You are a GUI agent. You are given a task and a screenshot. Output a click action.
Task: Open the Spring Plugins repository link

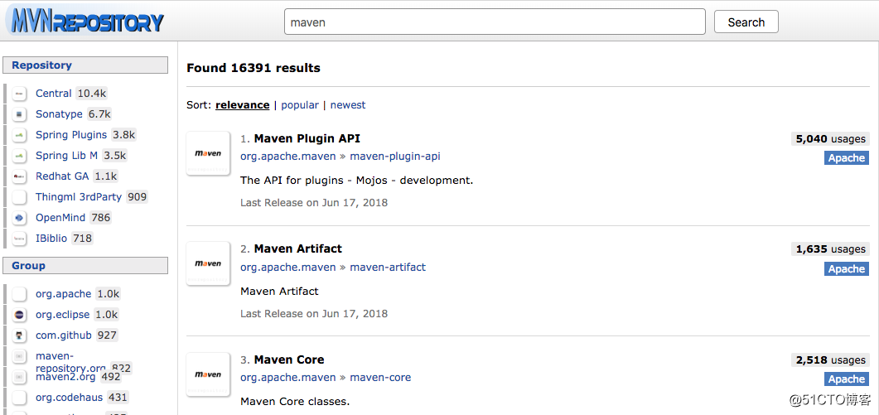click(71, 135)
